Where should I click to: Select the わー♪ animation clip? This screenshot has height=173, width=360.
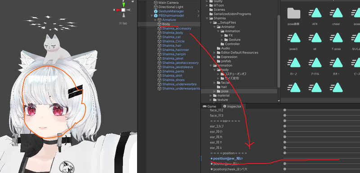click(x=294, y=63)
